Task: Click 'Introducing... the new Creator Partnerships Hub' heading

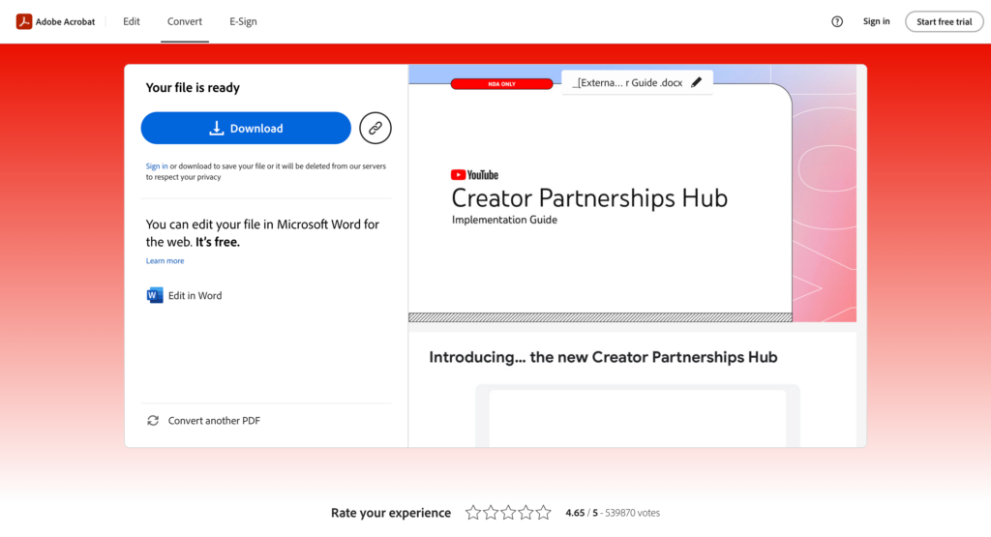Action: (603, 358)
